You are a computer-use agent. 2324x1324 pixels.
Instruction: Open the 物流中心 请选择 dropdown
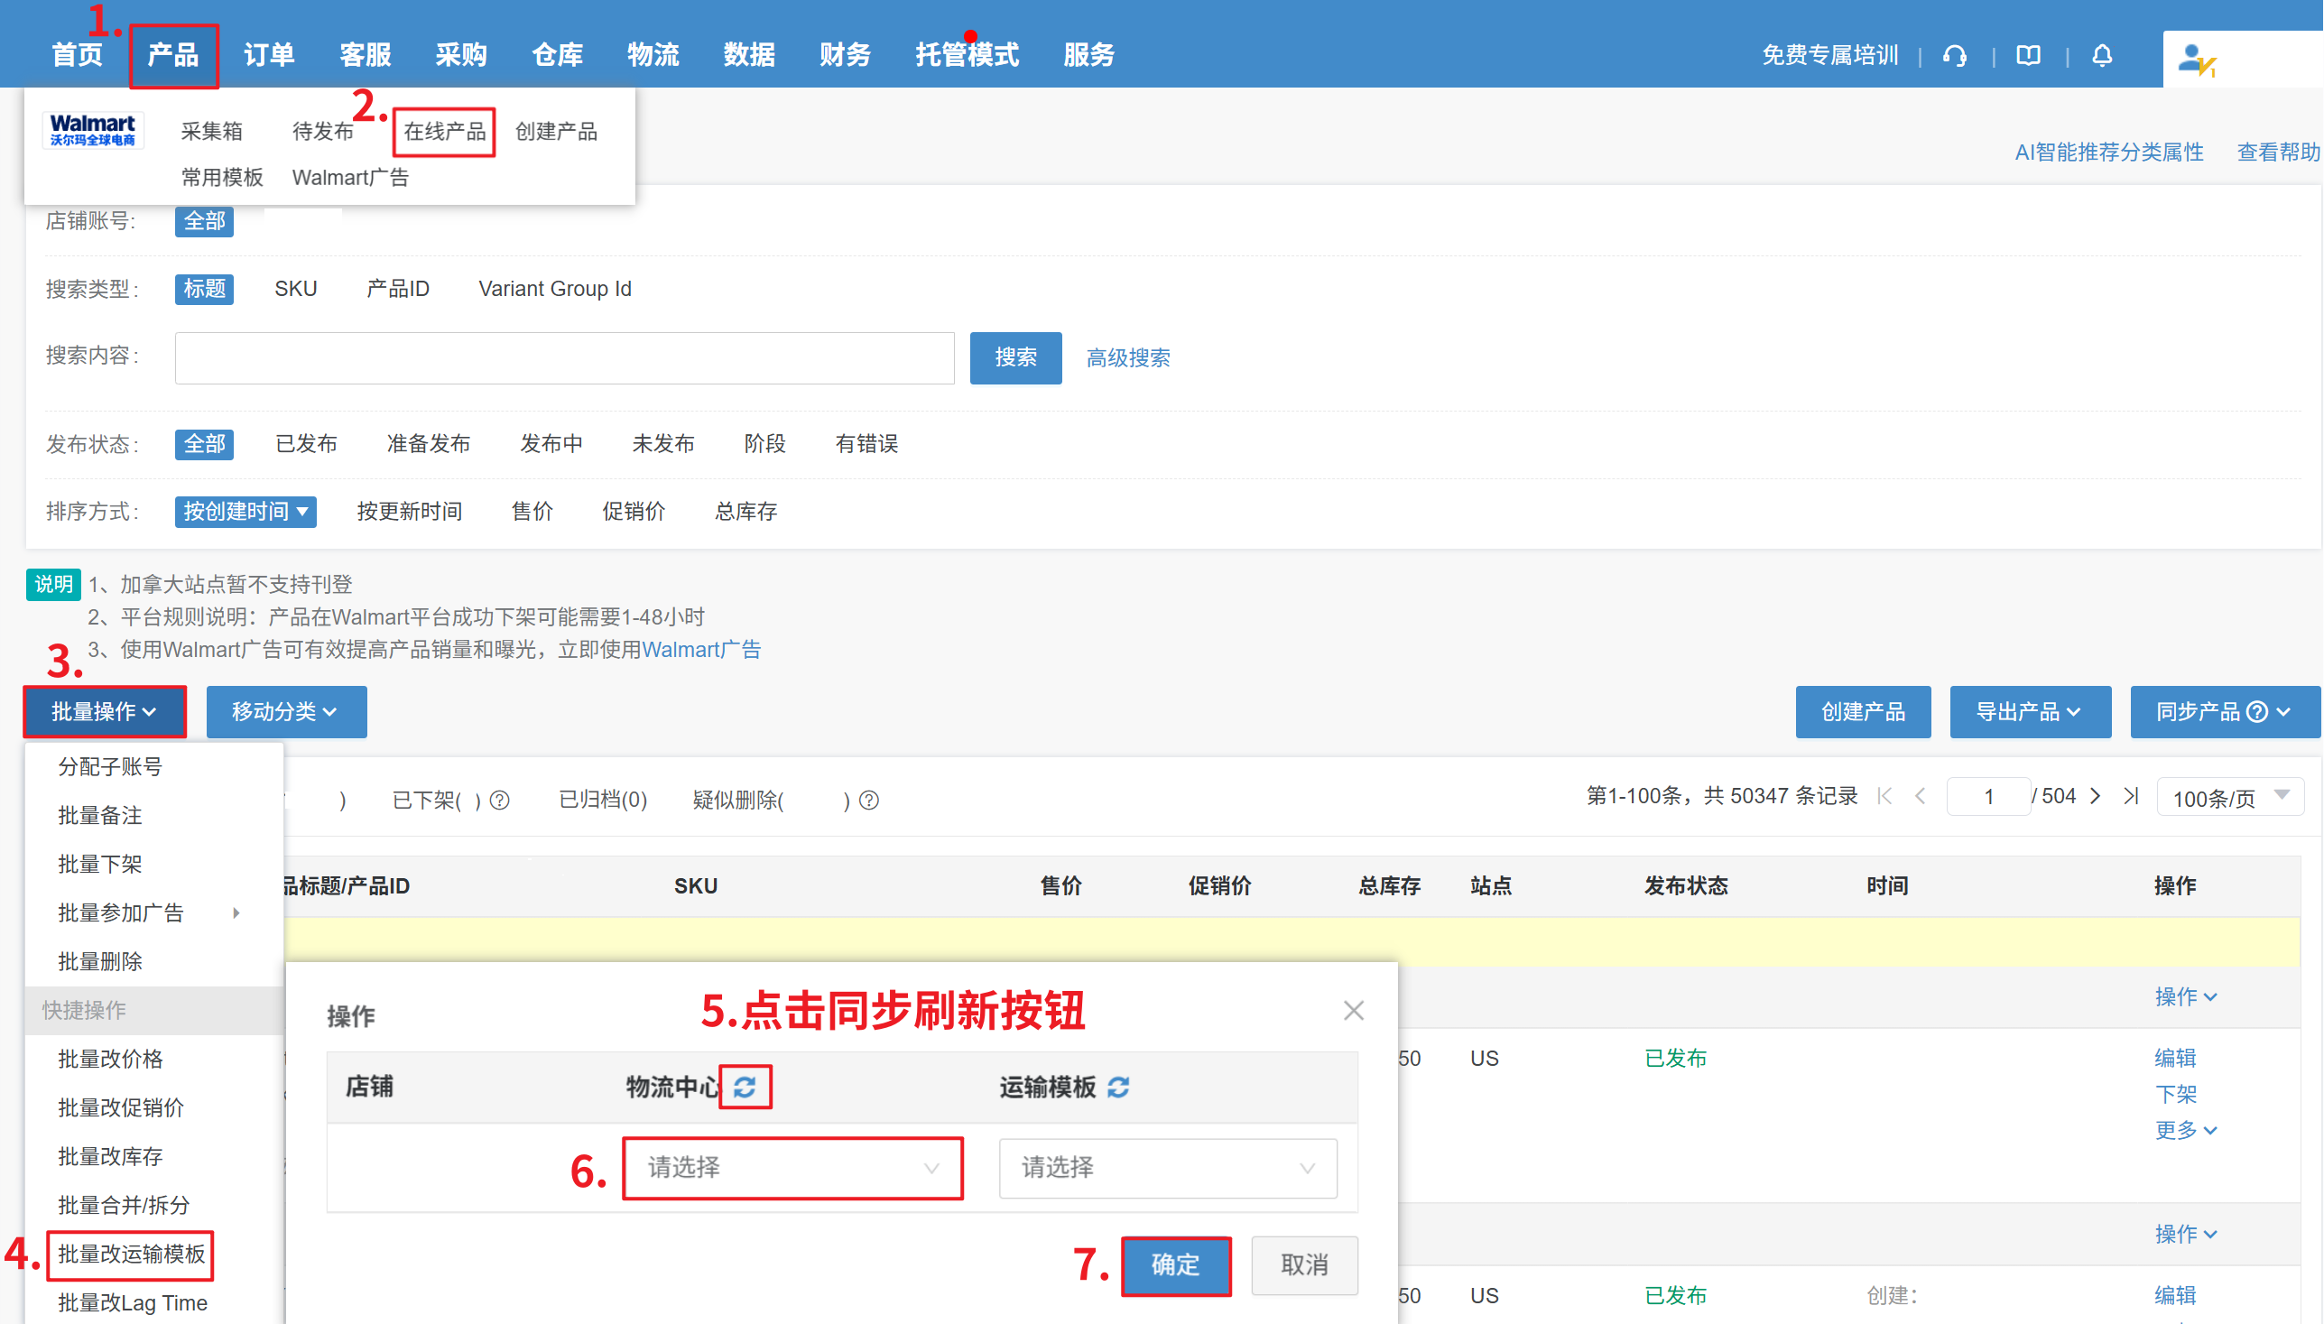pos(792,1168)
